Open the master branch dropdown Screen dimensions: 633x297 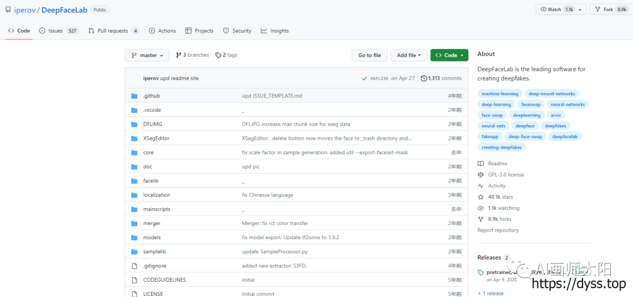tap(147, 55)
